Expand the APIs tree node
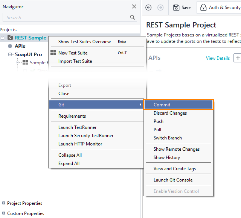 pos(10,46)
